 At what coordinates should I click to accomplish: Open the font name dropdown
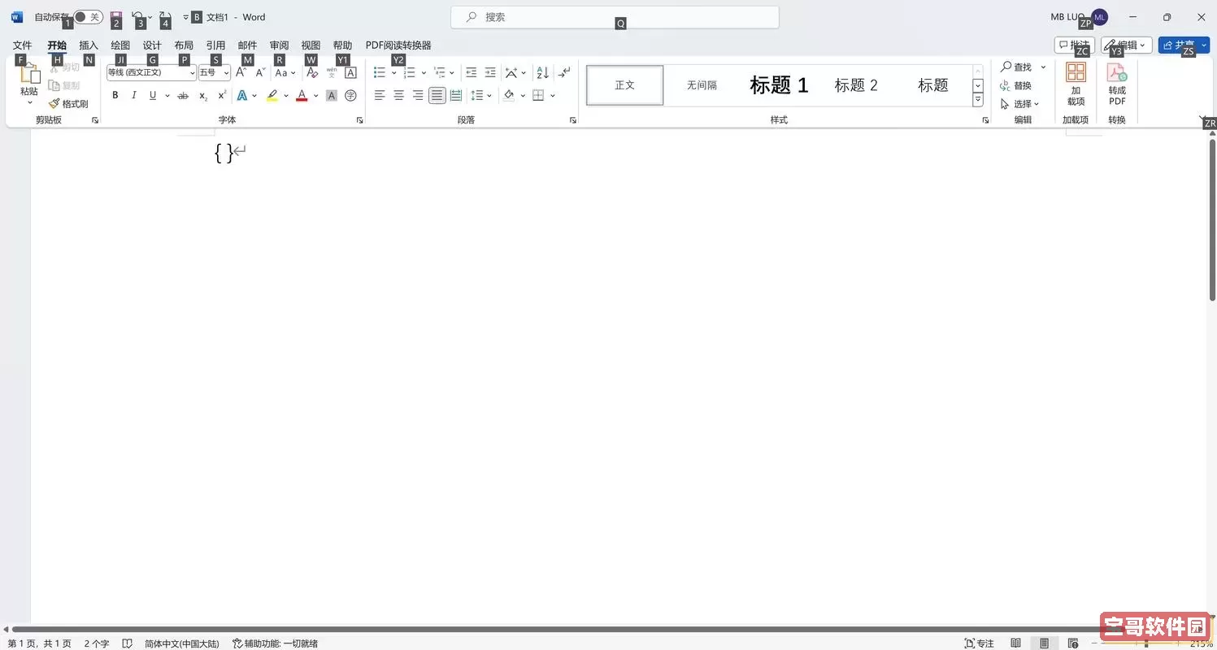pyautogui.click(x=192, y=73)
